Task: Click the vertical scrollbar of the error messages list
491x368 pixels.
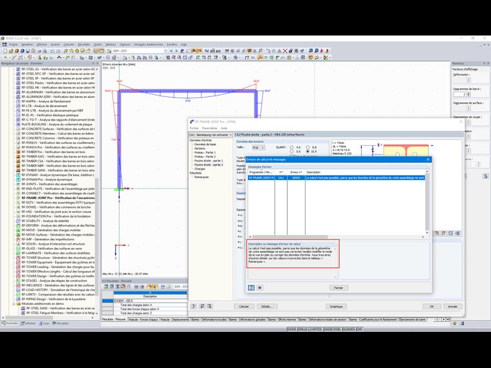Action: pos(427,202)
